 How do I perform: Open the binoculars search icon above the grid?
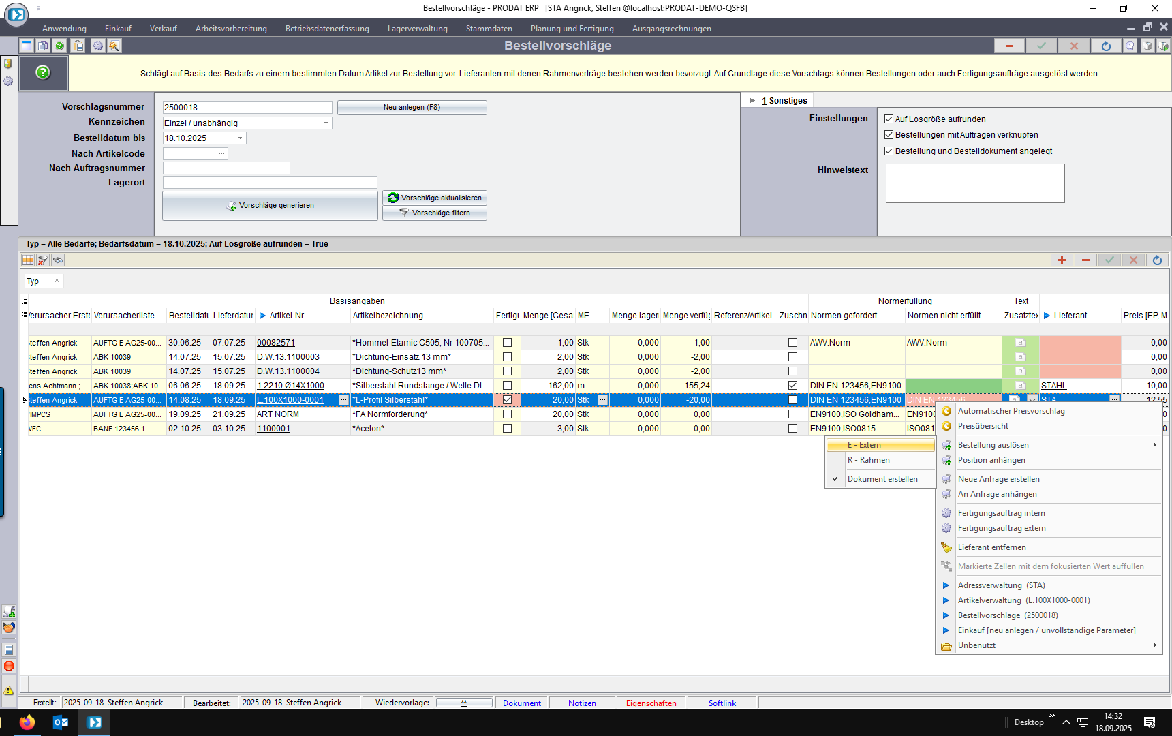coord(58,260)
